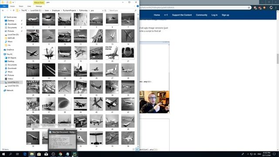Screen dimensions: 279x157
Task: Switch Explorer to large icons view
Action: 137,149
